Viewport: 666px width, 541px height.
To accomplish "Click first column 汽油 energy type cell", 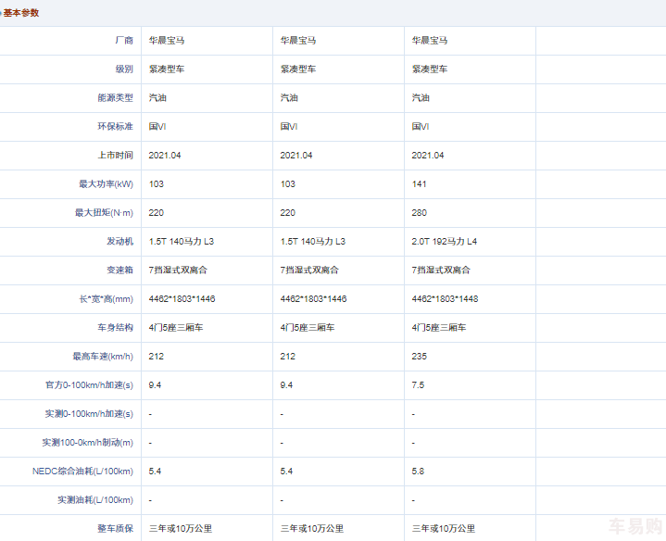I will point(157,97).
